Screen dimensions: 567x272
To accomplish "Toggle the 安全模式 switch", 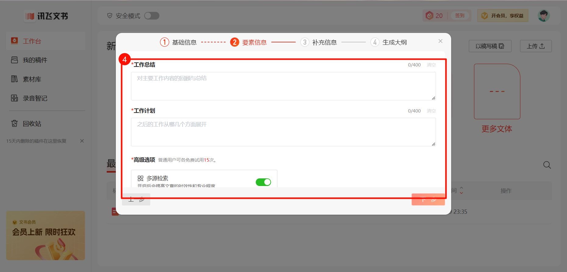I will (152, 16).
